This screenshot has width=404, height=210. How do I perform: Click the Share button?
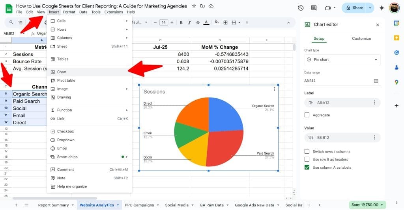coord(355,8)
